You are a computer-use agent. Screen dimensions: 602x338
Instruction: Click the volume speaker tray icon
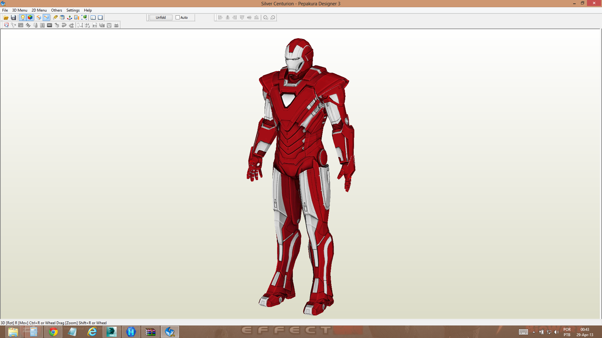pyautogui.click(x=557, y=332)
